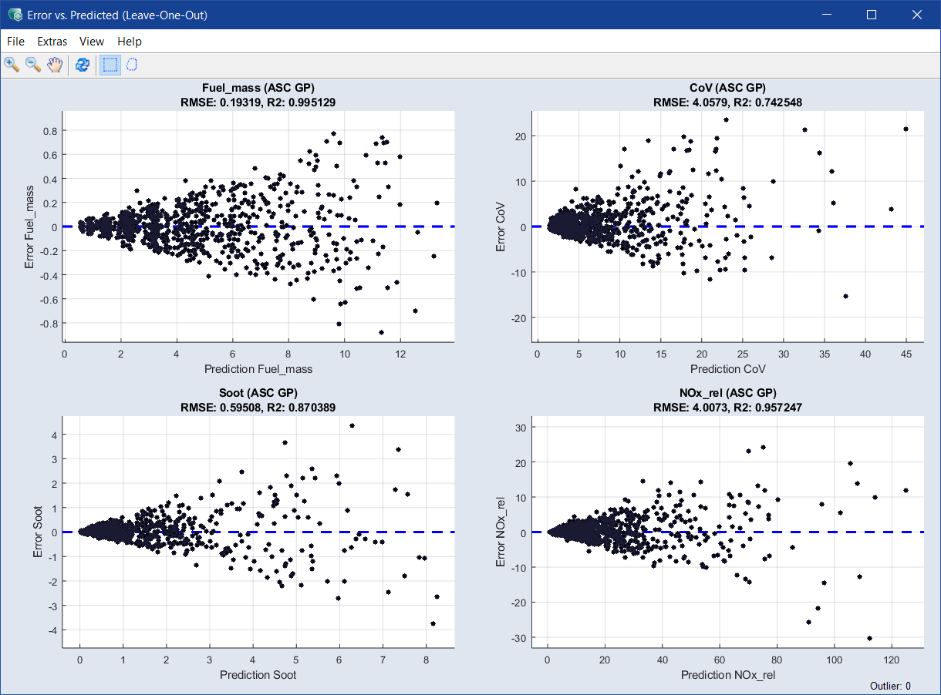This screenshot has width=941, height=695.
Task: Click the Soot (ASC GP) plot title
Action: 258,394
